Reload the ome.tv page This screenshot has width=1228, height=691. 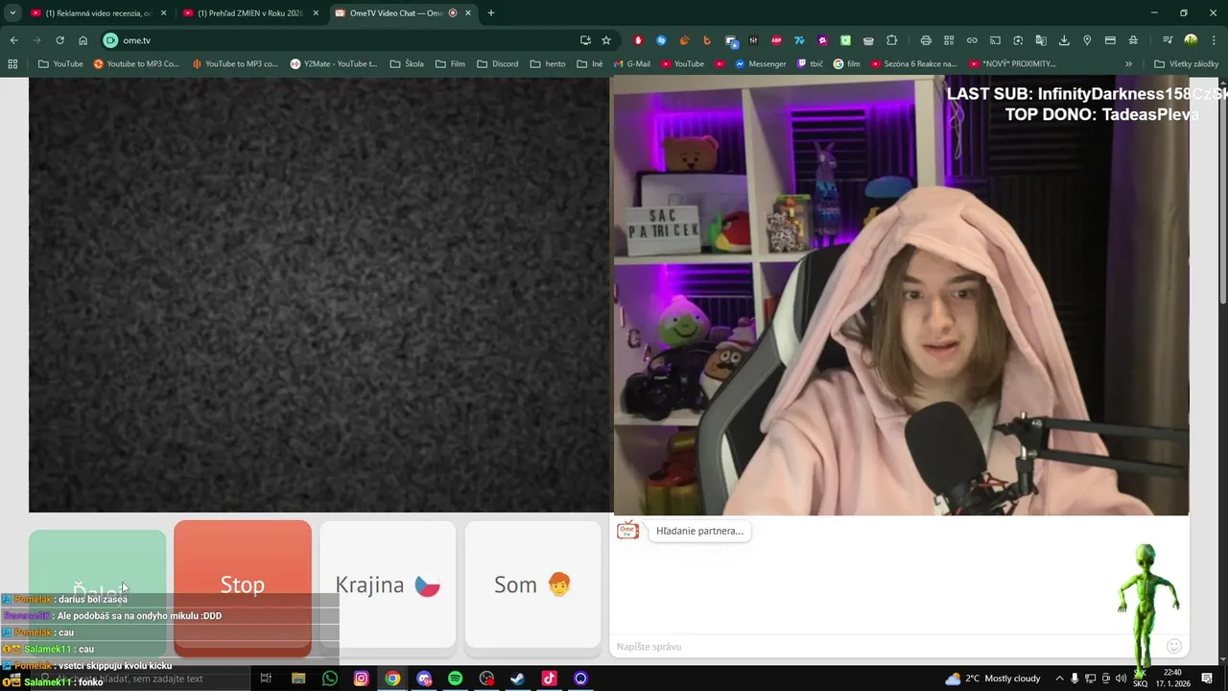pos(59,40)
